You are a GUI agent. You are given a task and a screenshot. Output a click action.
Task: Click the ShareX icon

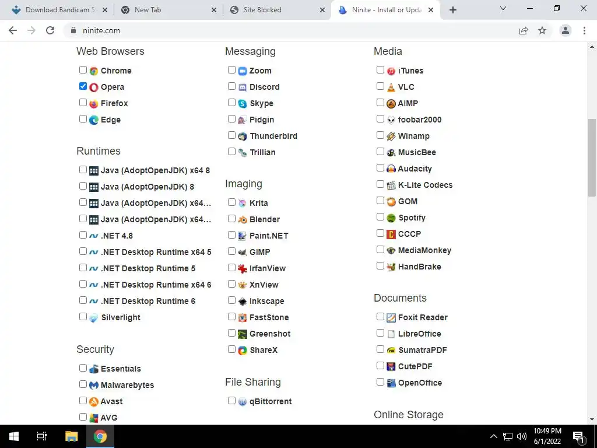pos(243,351)
